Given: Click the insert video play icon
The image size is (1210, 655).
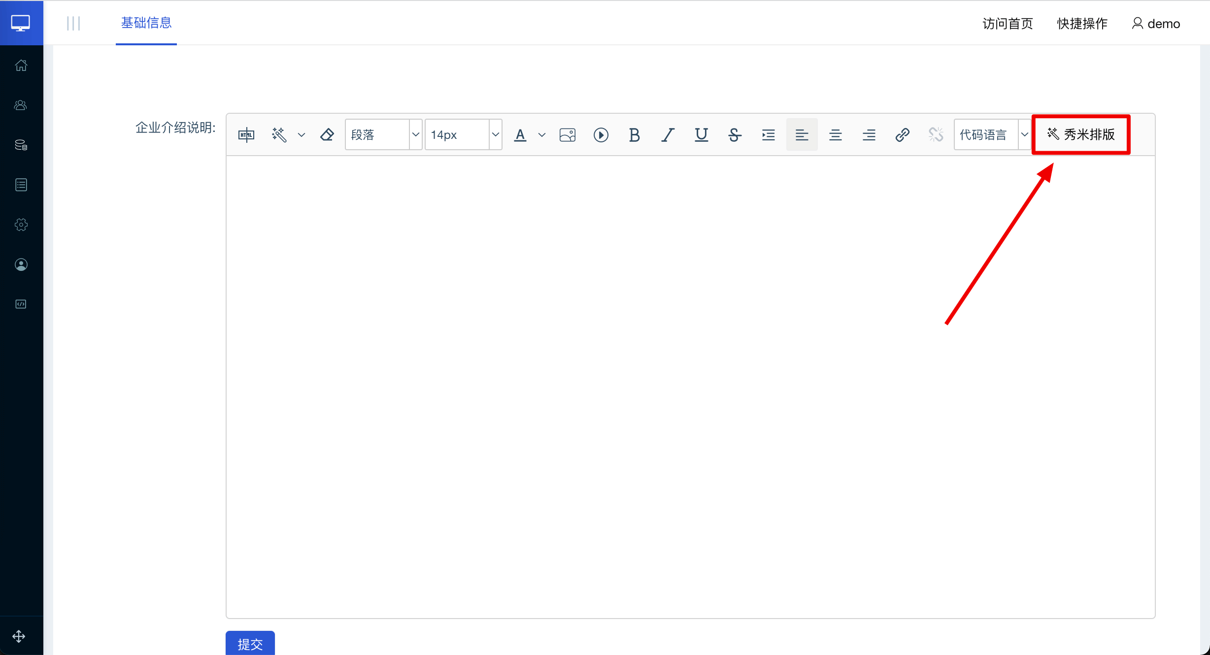Looking at the screenshot, I should 601,135.
